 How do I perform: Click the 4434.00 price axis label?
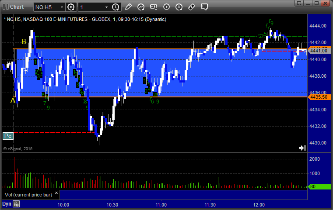click(318, 110)
